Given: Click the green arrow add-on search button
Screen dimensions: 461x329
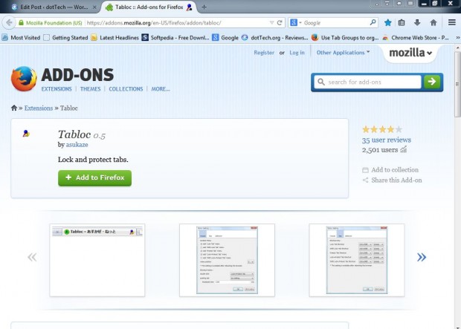Looking at the screenshot, I should point(432,82).
